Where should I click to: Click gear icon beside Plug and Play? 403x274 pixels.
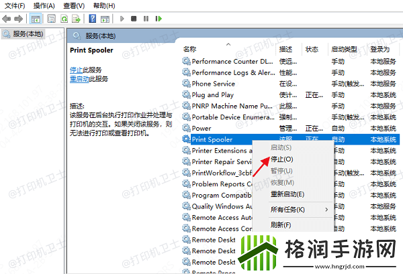tap(186, 94)
